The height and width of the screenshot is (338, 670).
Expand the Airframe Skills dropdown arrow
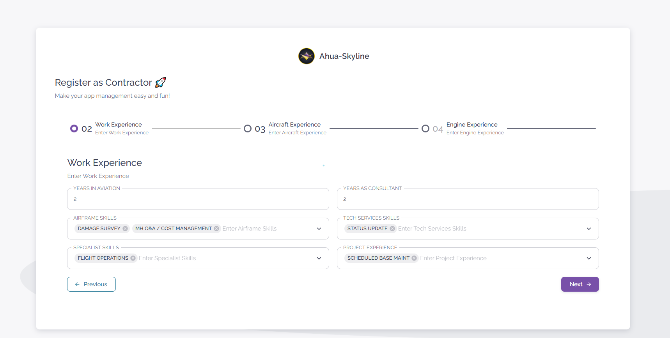click(x=319, y=229)
